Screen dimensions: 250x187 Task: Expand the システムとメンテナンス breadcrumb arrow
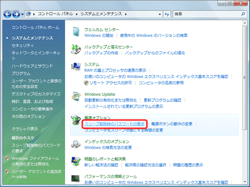click(126, 14)
